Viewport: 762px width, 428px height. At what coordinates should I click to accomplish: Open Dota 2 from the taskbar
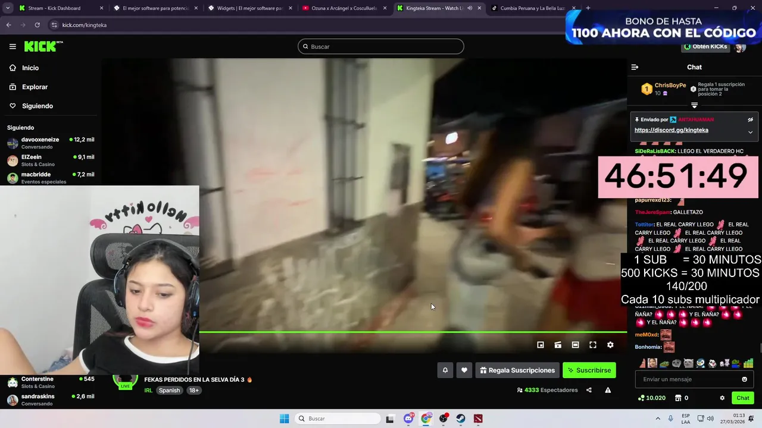click(478, 418)
